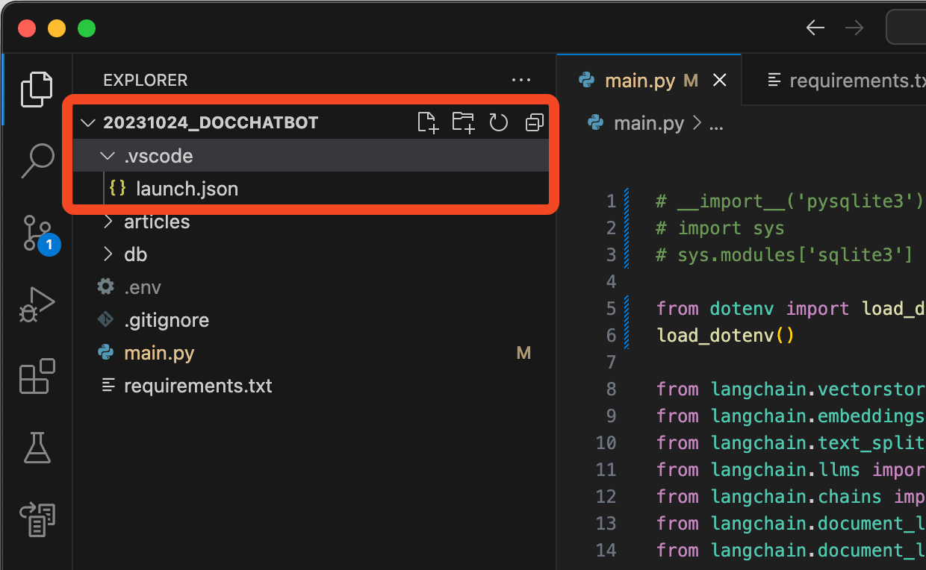Open Explorer Views and More Actions menu
Screen dimensions: 926x570
click(521, 81)
